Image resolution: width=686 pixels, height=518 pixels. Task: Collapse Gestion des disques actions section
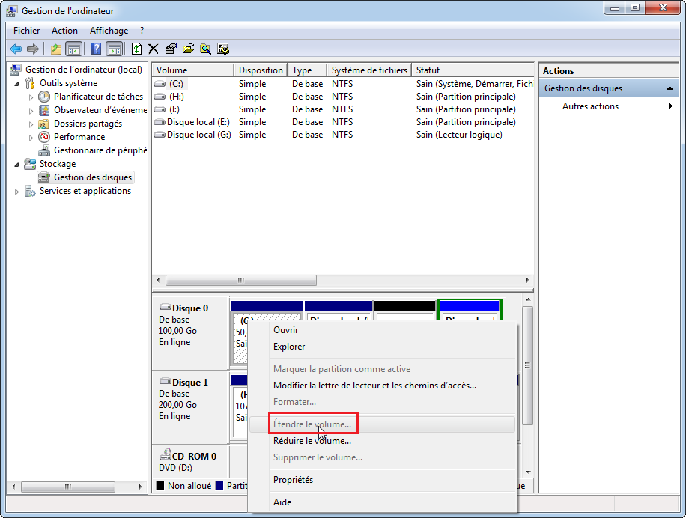670,88
